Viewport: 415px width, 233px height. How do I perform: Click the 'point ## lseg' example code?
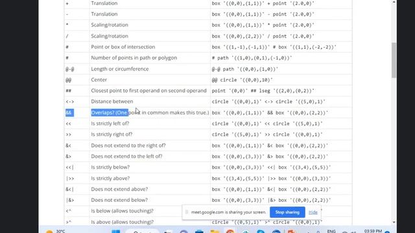coord(263,91)
